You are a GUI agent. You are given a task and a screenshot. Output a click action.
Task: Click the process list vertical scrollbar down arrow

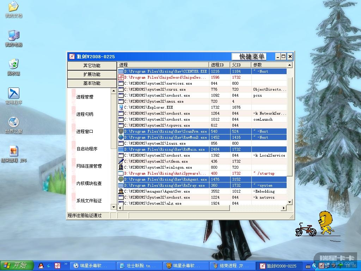click(x=289, y=202)
